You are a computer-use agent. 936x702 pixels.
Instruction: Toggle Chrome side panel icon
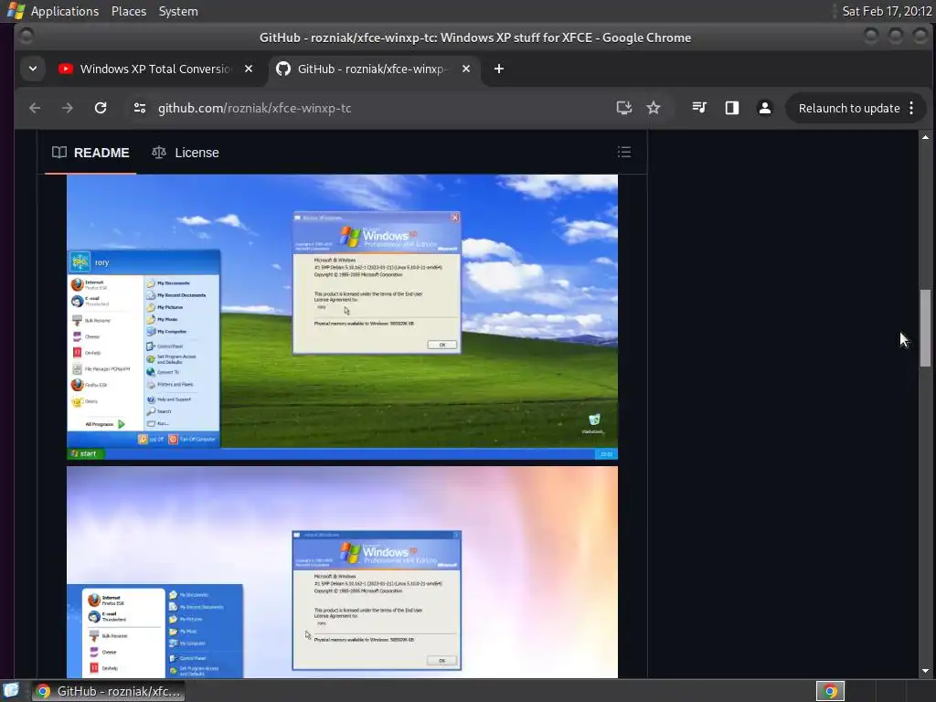pyautogui.click(x=732, y=108)
